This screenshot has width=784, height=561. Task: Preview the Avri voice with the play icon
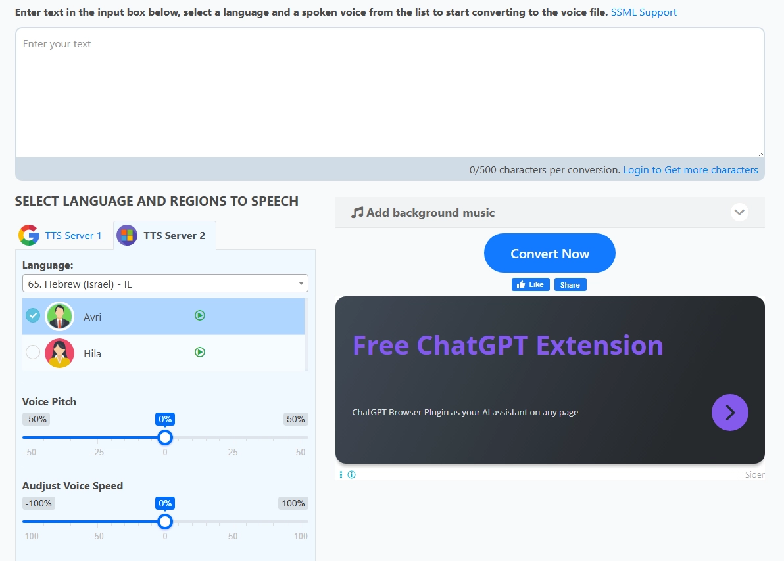[x=199, y=315]
